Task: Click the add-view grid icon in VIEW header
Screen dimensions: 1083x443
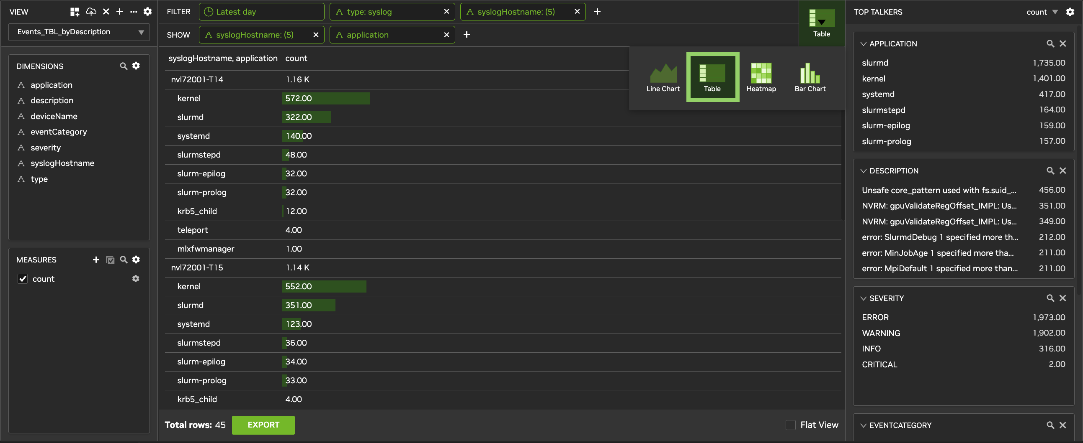Action: coord(75,12)
